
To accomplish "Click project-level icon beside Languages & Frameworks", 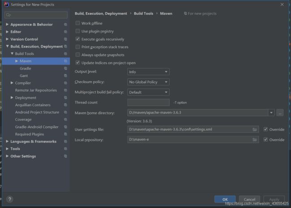I will (x=65, y=142).
